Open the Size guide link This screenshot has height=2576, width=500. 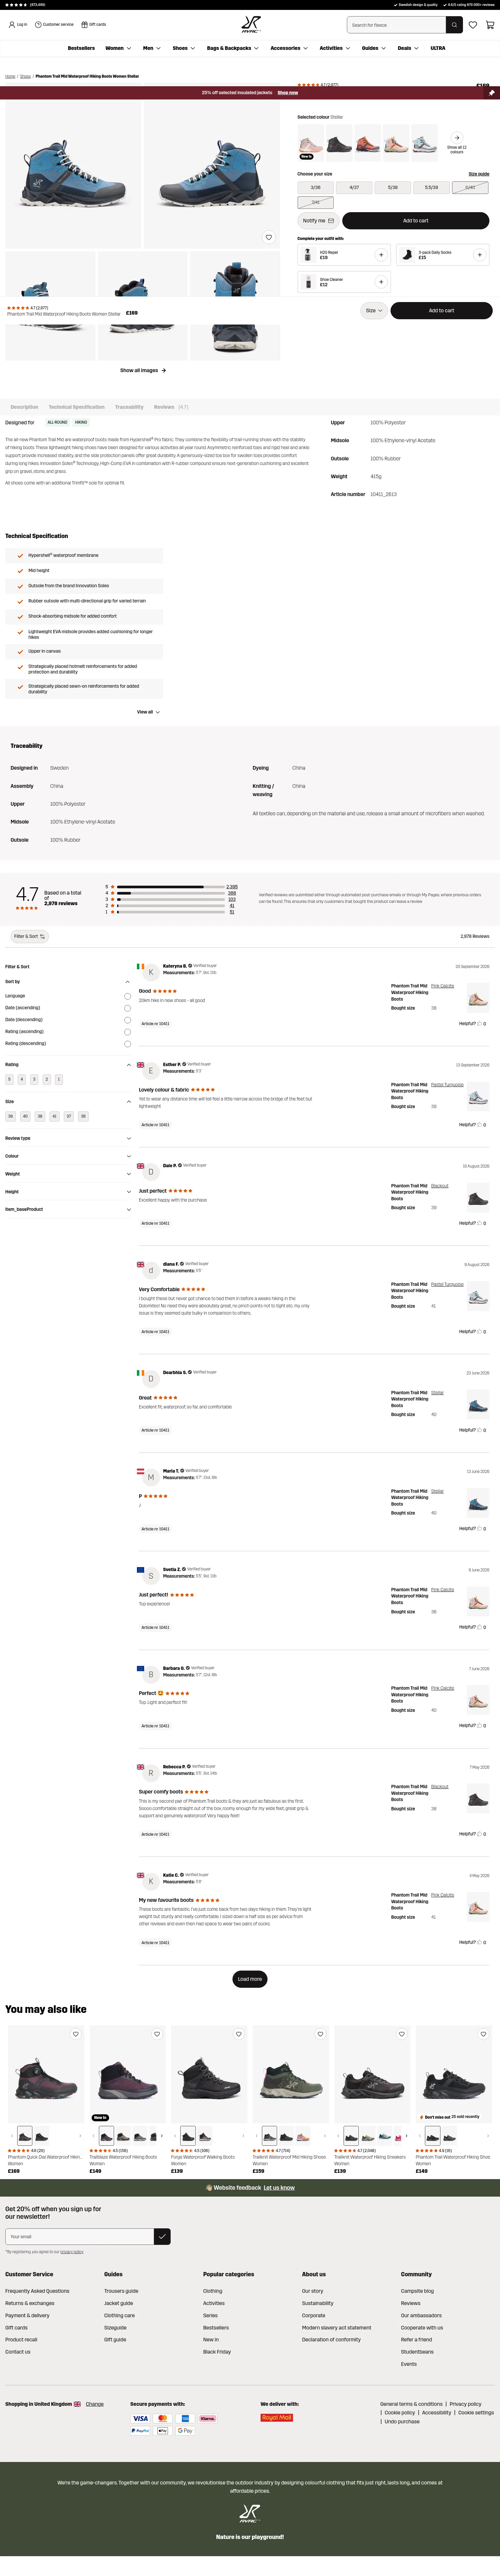(x=479, y=174)
